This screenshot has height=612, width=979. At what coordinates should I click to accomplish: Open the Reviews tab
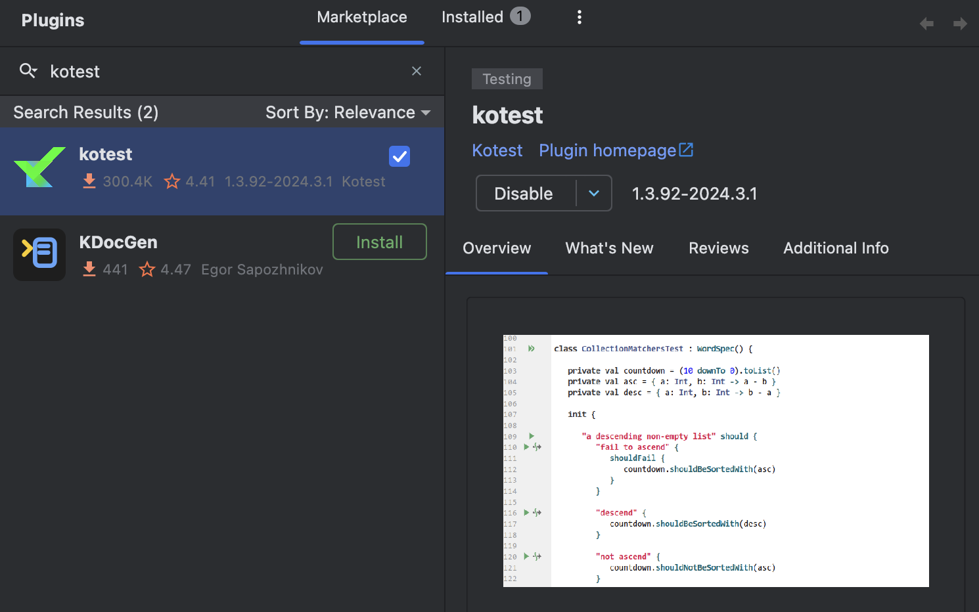coord(719,248)
